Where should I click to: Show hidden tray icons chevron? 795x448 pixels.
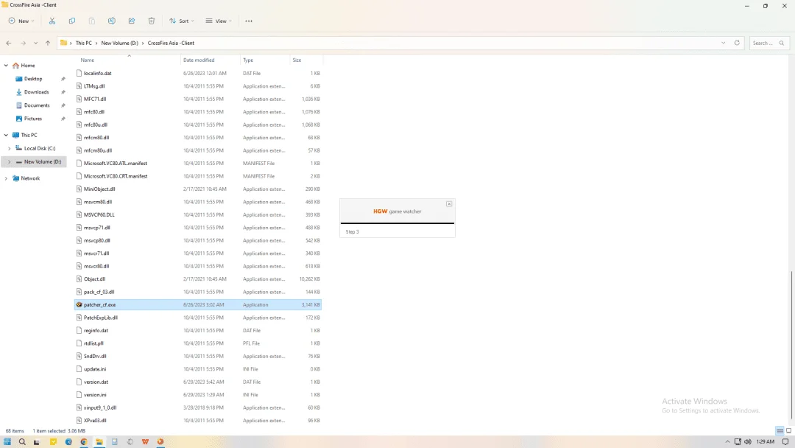(x=727, y=442)
